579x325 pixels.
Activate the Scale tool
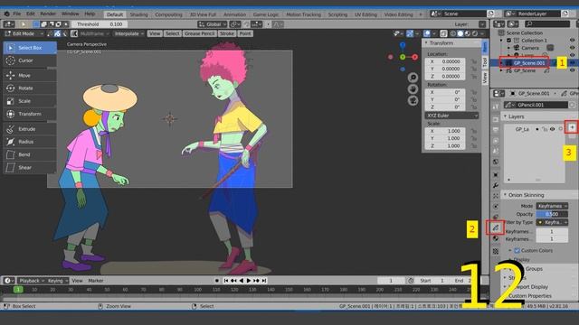(30, 101)
